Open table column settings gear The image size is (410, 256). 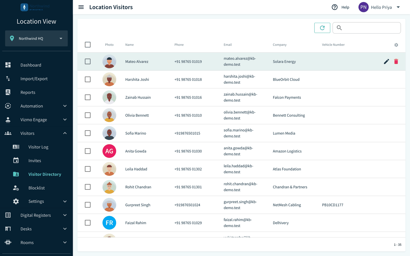pyautogui.click(x=396, y=45)
